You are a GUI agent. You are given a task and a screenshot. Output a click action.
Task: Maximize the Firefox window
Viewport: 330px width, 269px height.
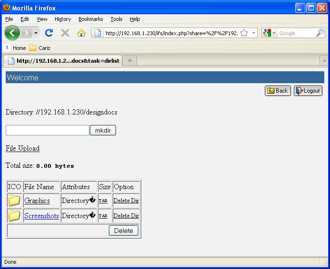(x=311, y=8)
